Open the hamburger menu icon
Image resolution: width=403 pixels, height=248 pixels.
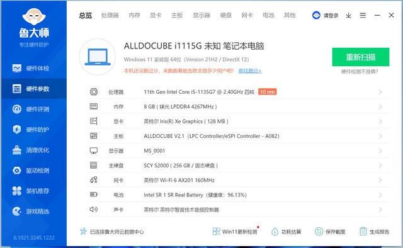(363, 15)
